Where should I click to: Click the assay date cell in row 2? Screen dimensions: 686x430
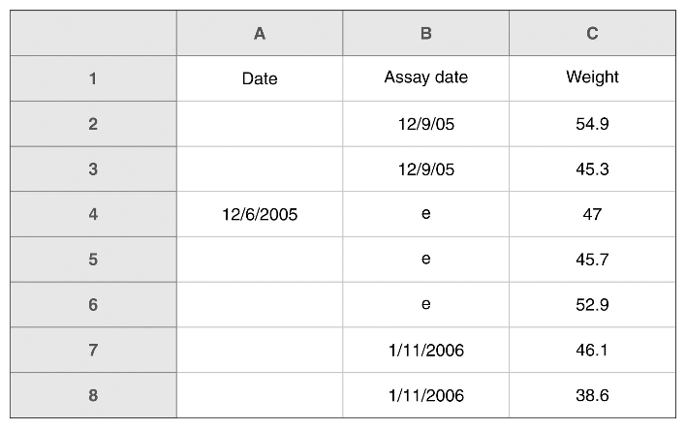pyautogui.click(x=426, y=124)
